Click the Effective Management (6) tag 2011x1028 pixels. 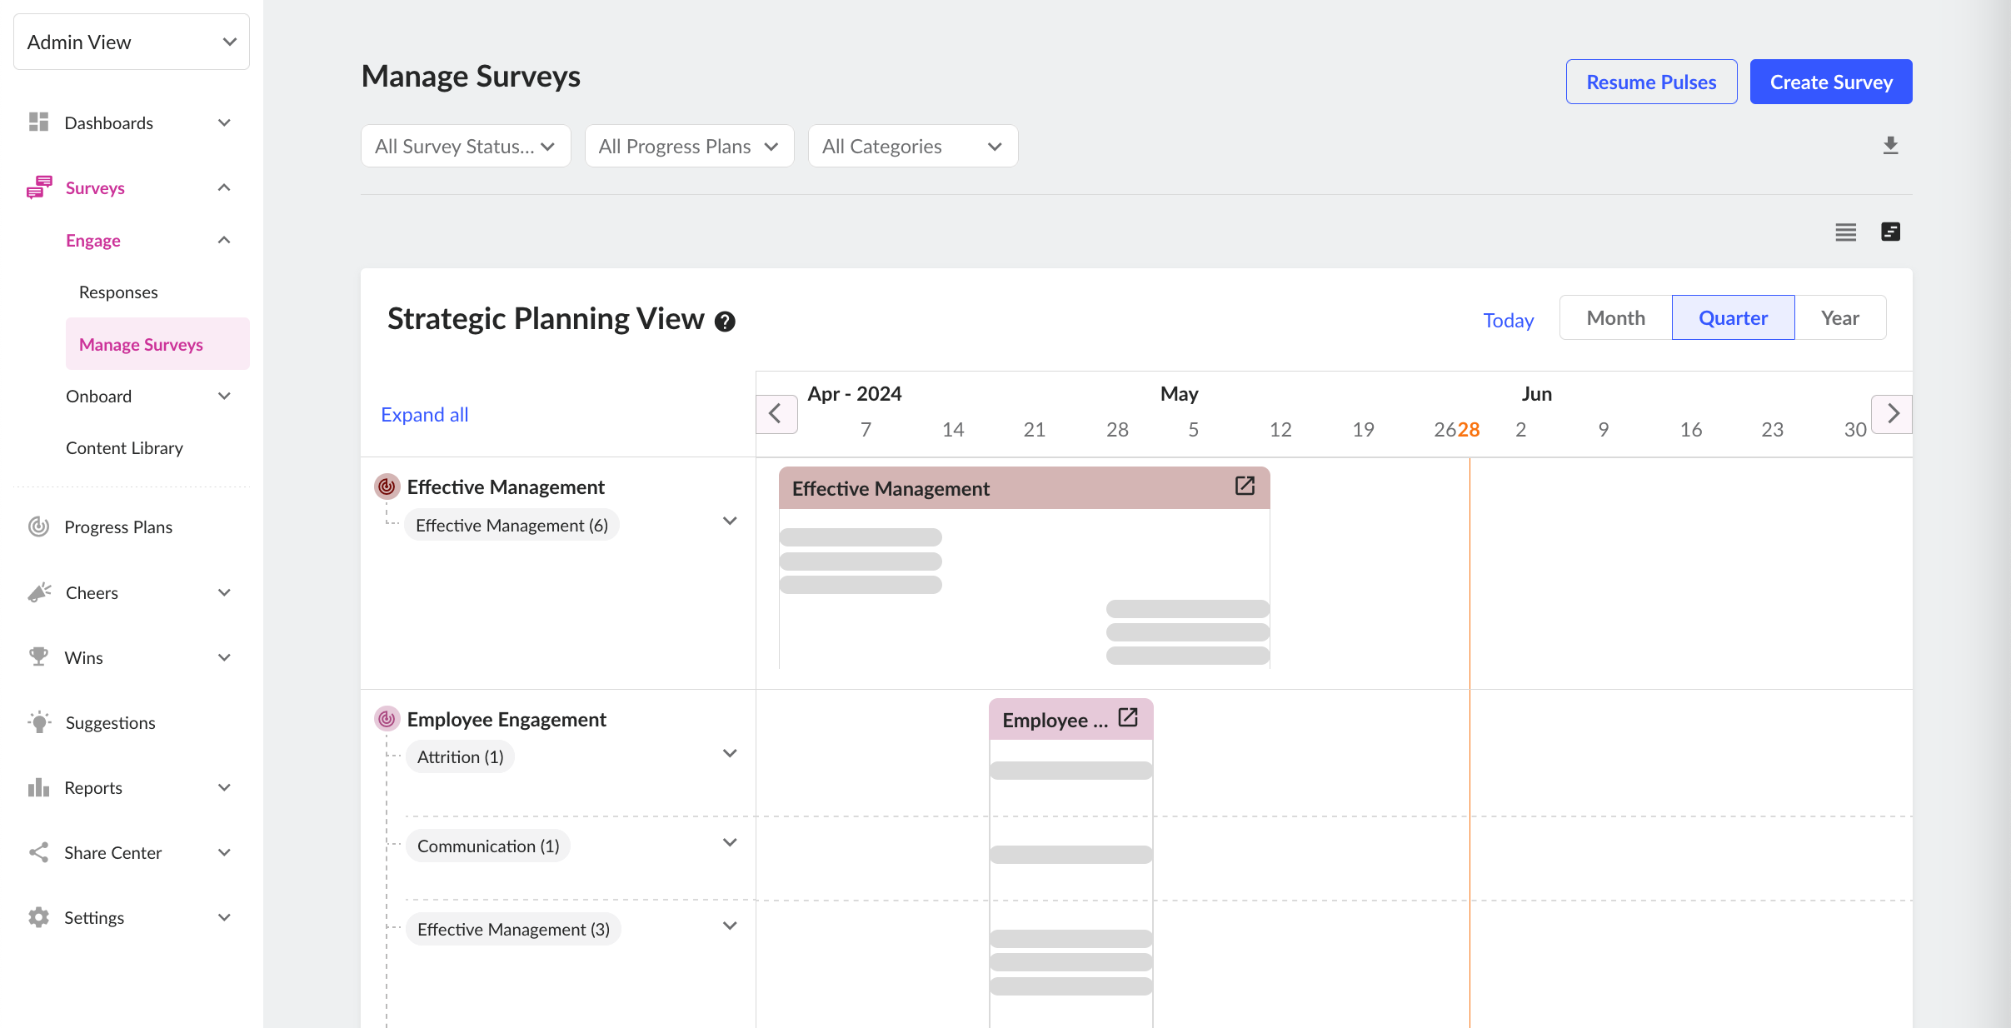(511, 525)
